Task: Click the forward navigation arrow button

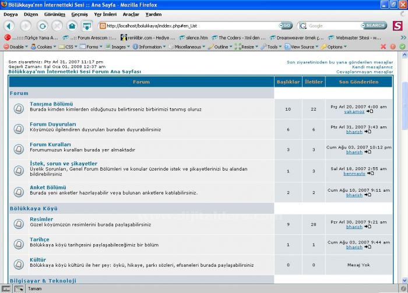Action: pos(26,26)
